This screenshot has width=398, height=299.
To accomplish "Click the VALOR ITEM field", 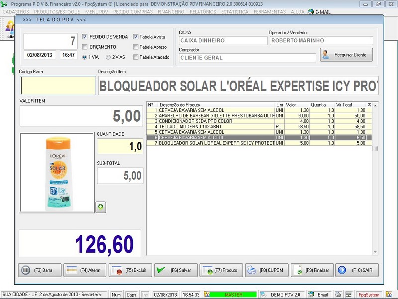I will (81, 116).
